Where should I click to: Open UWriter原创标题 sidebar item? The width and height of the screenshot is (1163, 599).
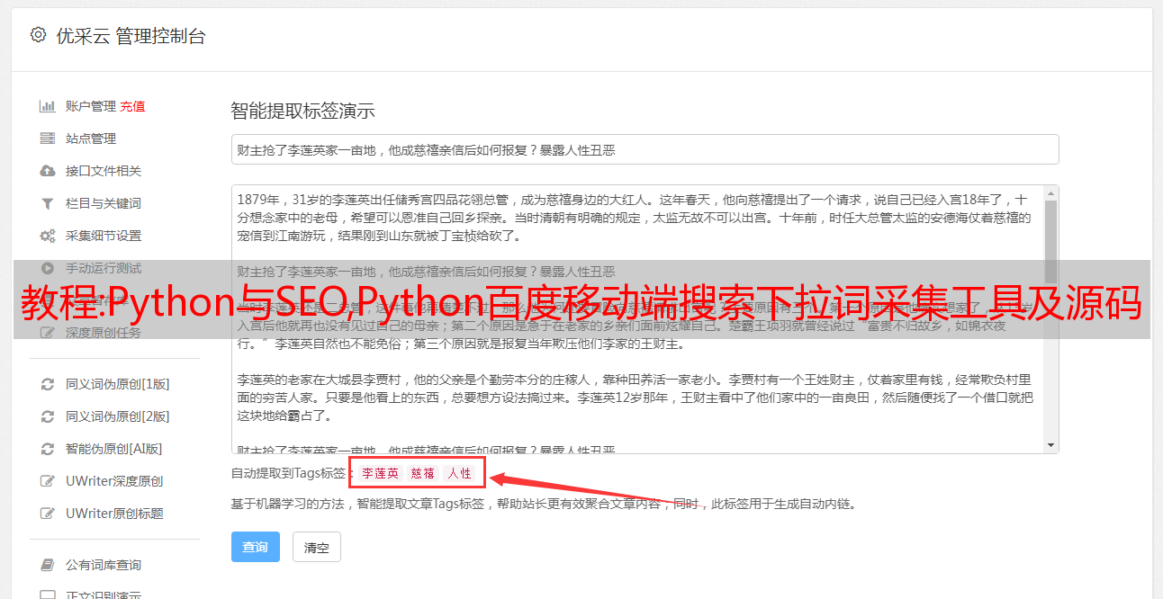(x=114, y=514)
